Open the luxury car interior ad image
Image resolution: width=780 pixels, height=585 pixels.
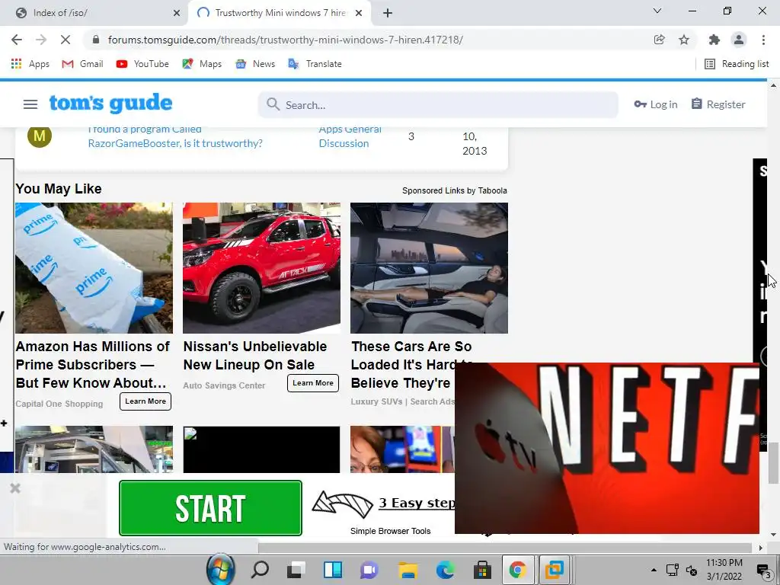pyautogui.click(x=430, y=267)
